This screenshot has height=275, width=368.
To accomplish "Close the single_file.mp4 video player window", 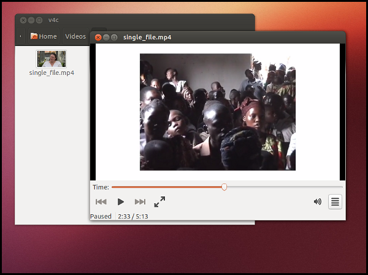I will click(x=98, y=37).
